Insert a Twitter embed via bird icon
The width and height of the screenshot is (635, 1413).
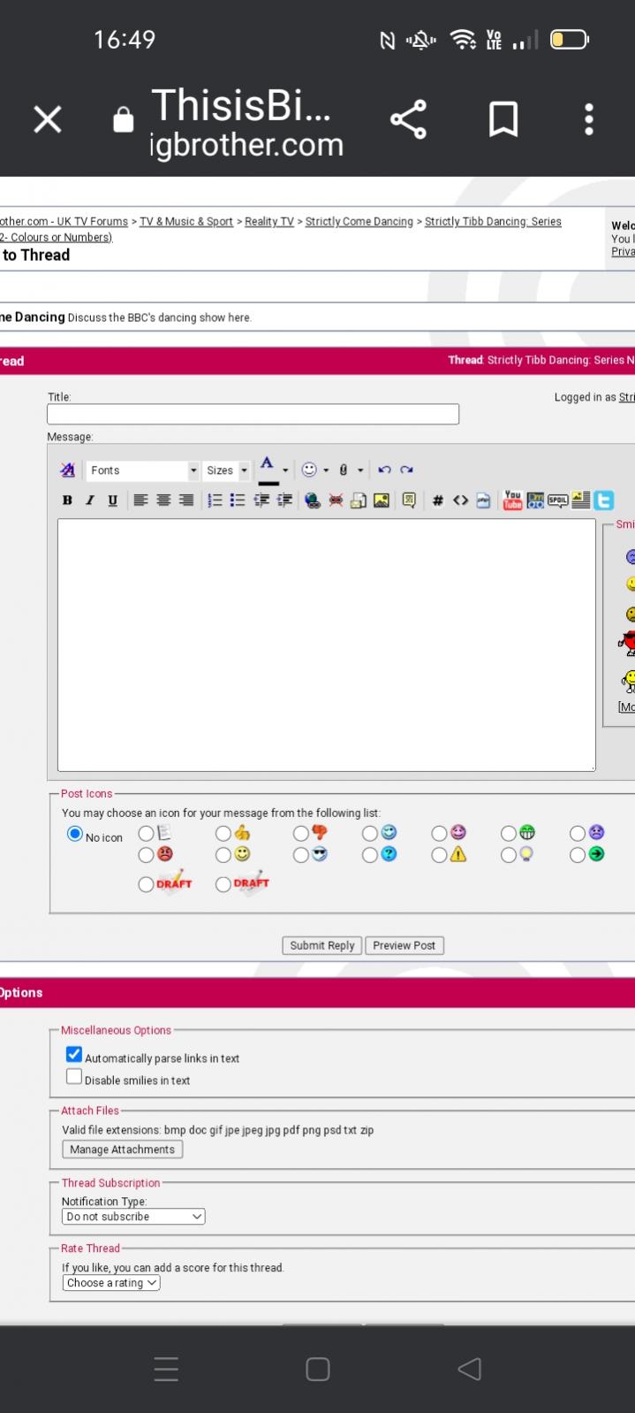pos(604,500)
